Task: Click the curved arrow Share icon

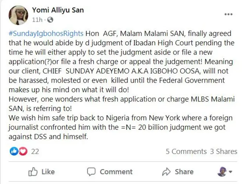Action: [166, 172]
